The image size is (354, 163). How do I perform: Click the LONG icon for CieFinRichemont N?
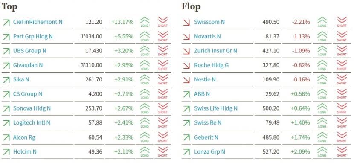(145, 22)
